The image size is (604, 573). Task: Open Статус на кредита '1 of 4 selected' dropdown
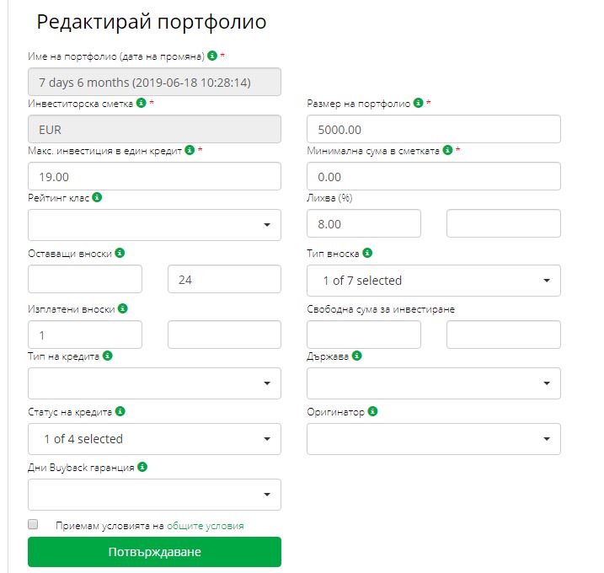click(154, 439)
